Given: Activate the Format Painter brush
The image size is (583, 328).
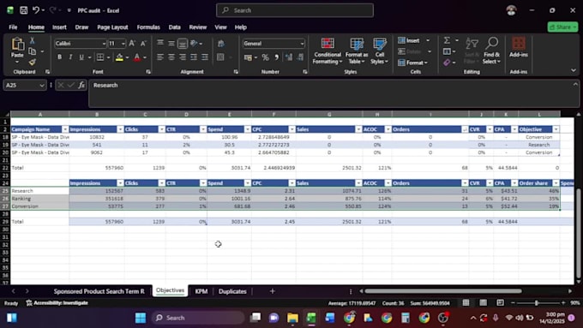Looking at the screenshot, I should click(33, 62).
